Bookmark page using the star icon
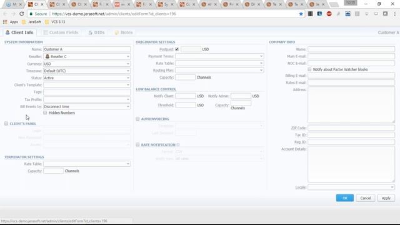Image resolution: width=400 pixels, height=225 pixels. 301,14
